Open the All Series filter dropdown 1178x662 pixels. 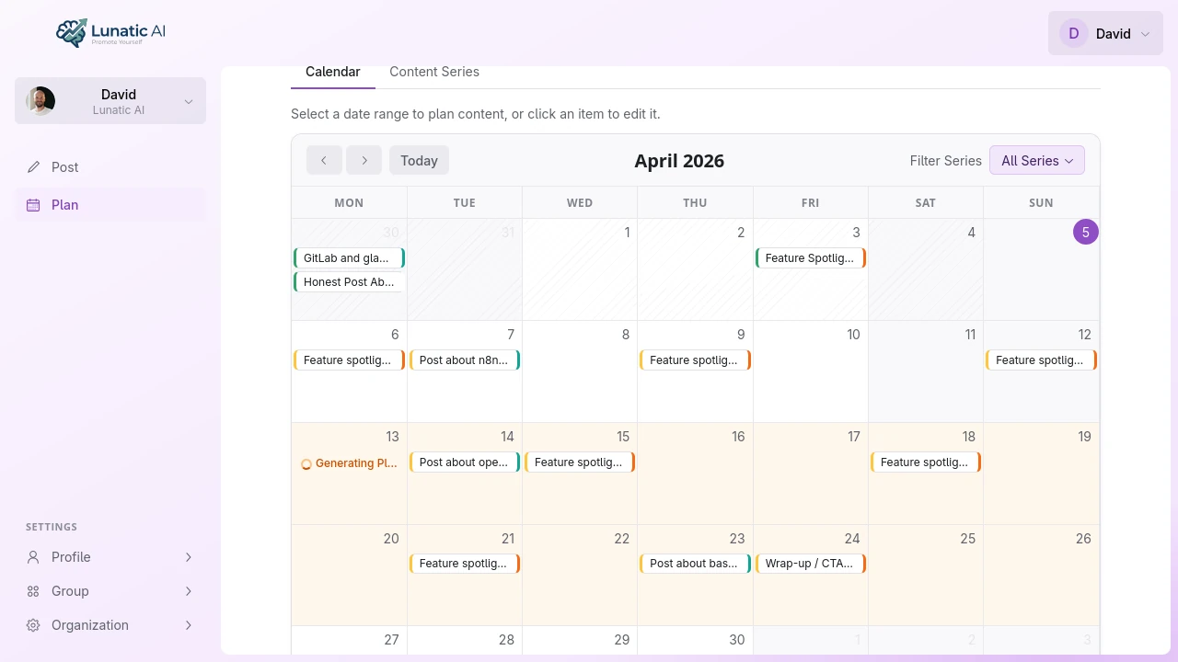point(1037,160)
